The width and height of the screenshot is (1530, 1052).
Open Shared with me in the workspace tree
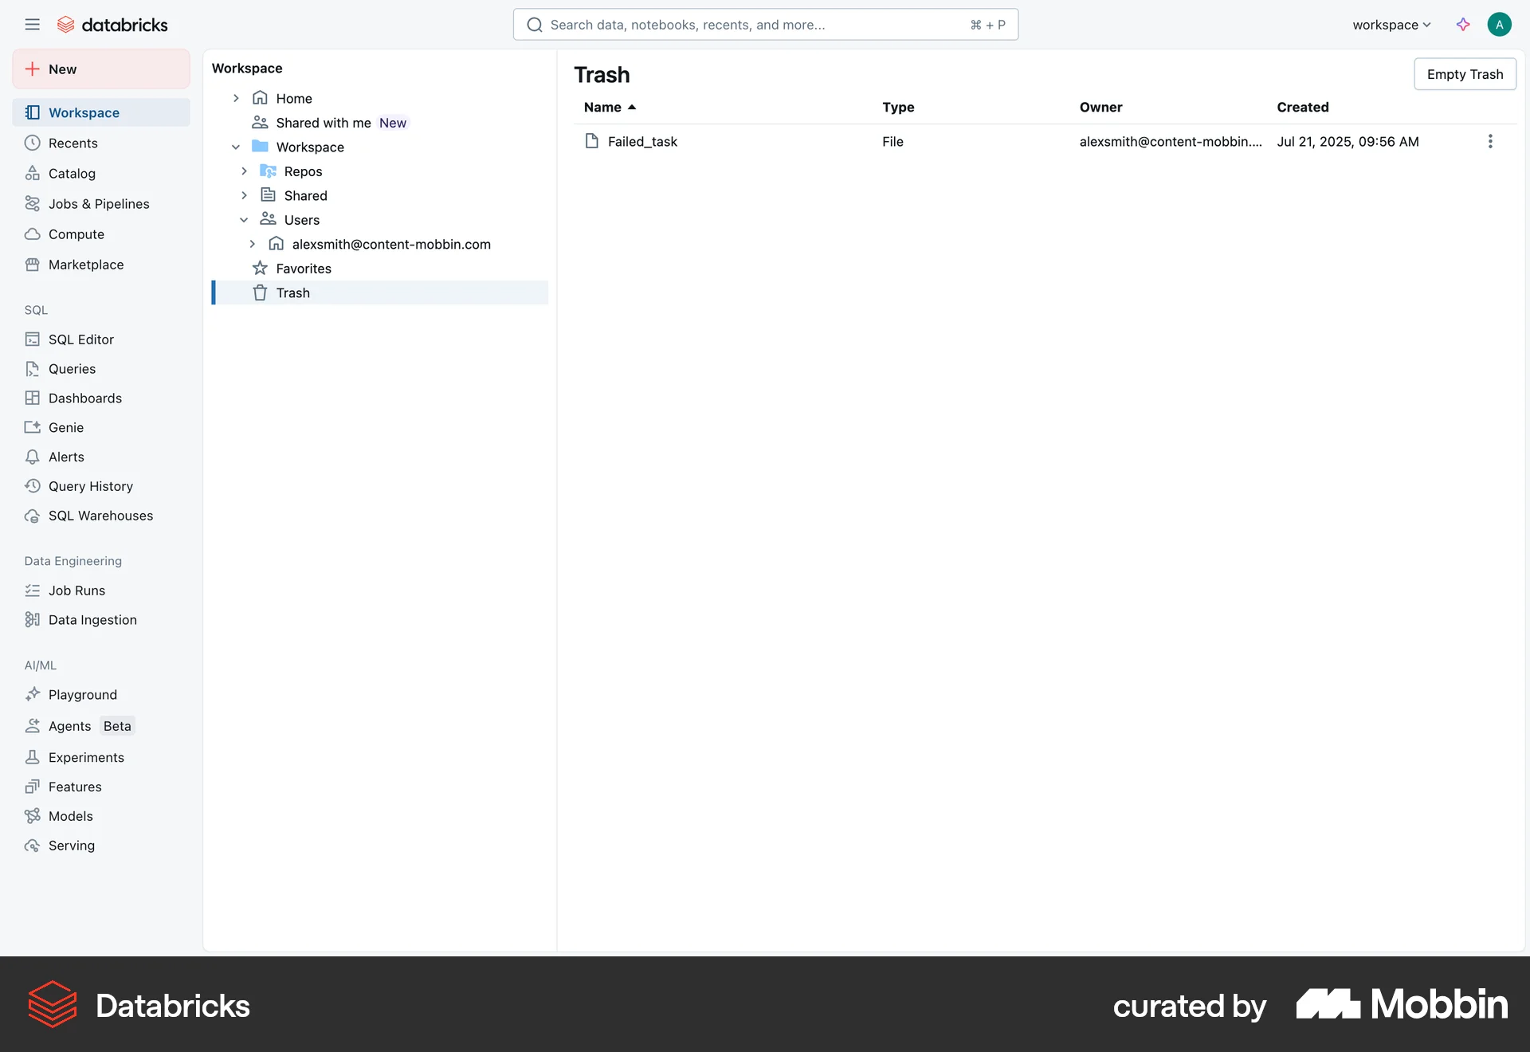(324, 123)
